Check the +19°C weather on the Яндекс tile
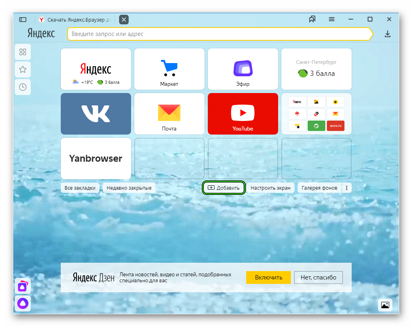 coord(83,82)
